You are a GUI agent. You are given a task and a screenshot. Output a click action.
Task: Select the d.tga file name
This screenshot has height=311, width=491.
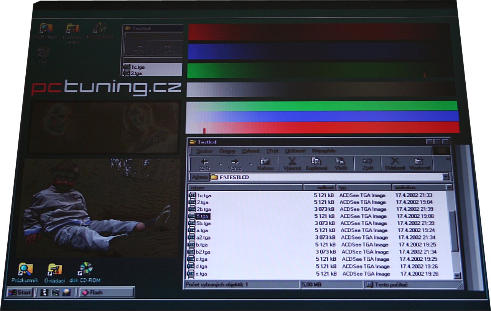pyautogui.click(x=201, y=266)
